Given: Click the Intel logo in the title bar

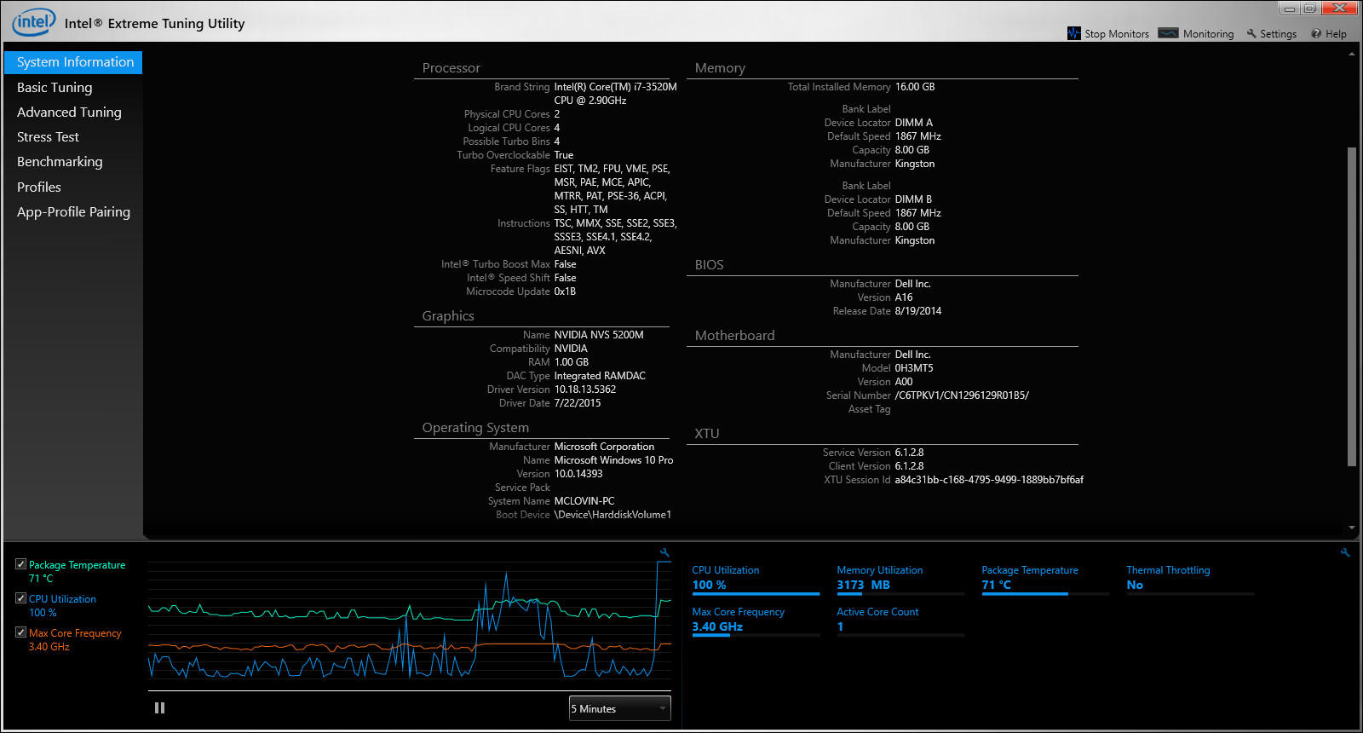Looking at the screenshot, I should [34, 22].
